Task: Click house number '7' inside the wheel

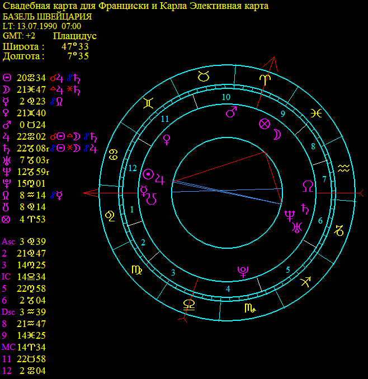Action: click(x=324, y=179)
